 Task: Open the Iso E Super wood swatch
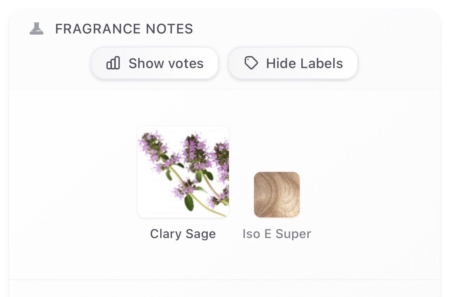[x=277, y=195]
